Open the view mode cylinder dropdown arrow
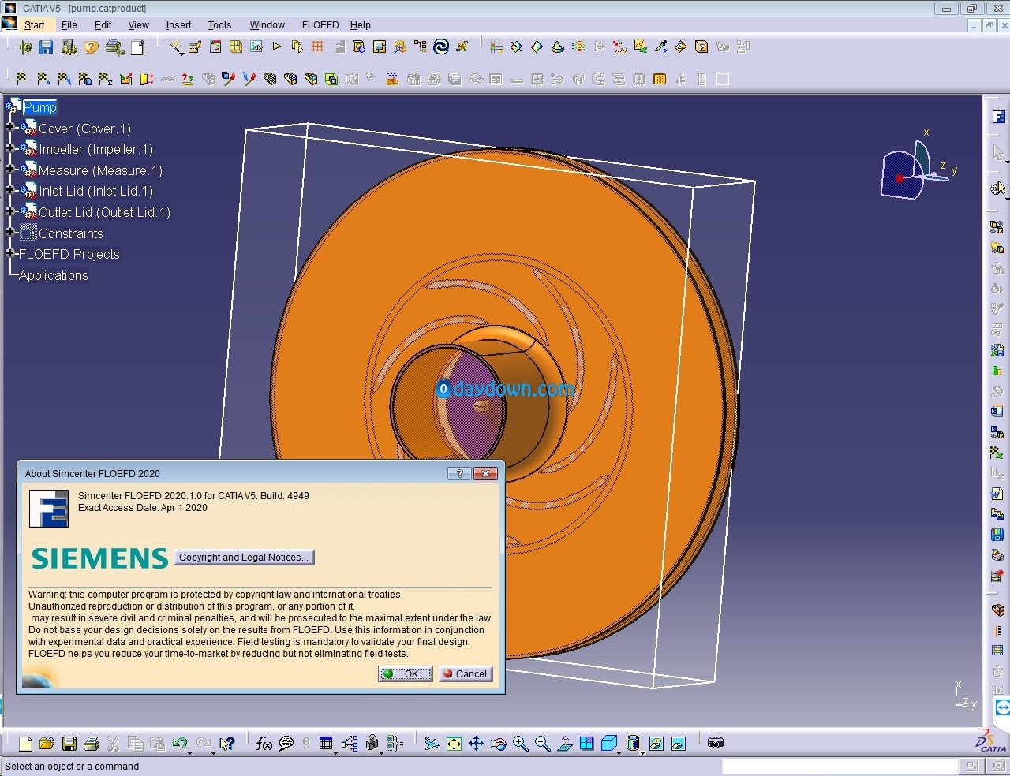 (x=642, y=752)
